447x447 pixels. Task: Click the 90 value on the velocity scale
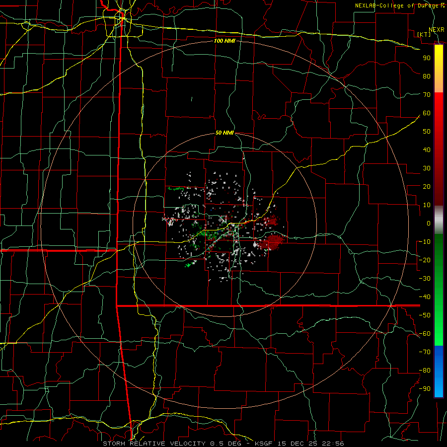427,58
